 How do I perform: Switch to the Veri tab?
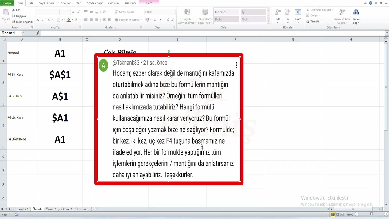click(79, 3)
